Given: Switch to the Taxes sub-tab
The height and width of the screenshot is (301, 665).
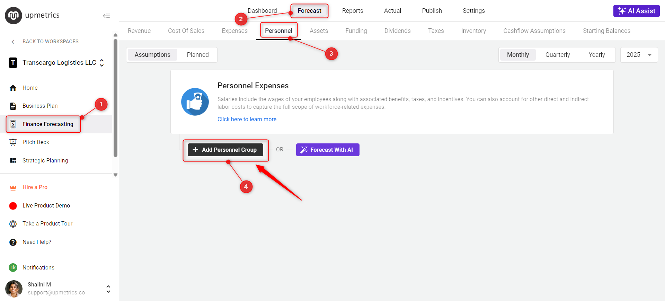Looking at the screenshot, I should [436, 31].
